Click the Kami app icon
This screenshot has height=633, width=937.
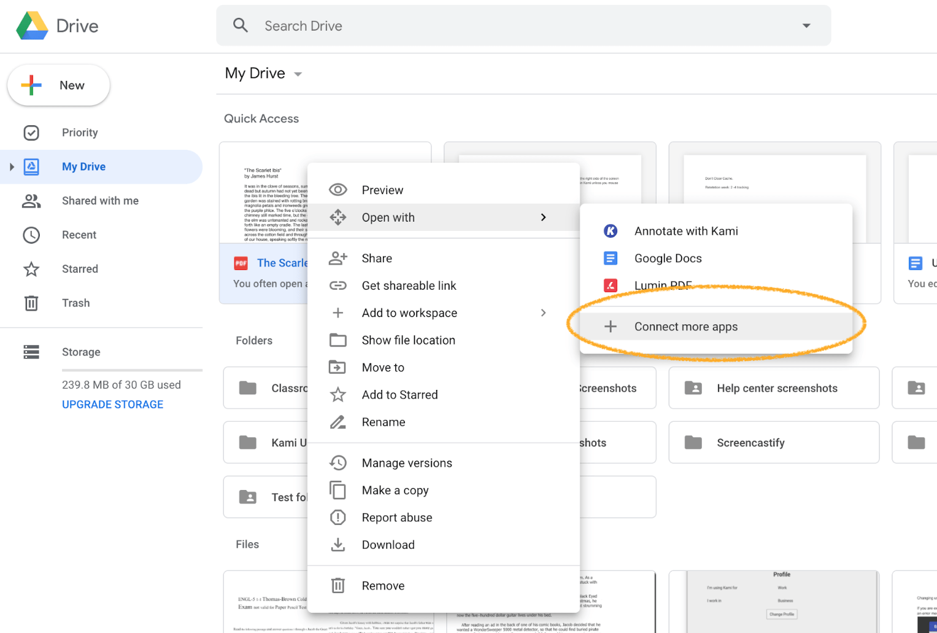click(x=610, y=231)
